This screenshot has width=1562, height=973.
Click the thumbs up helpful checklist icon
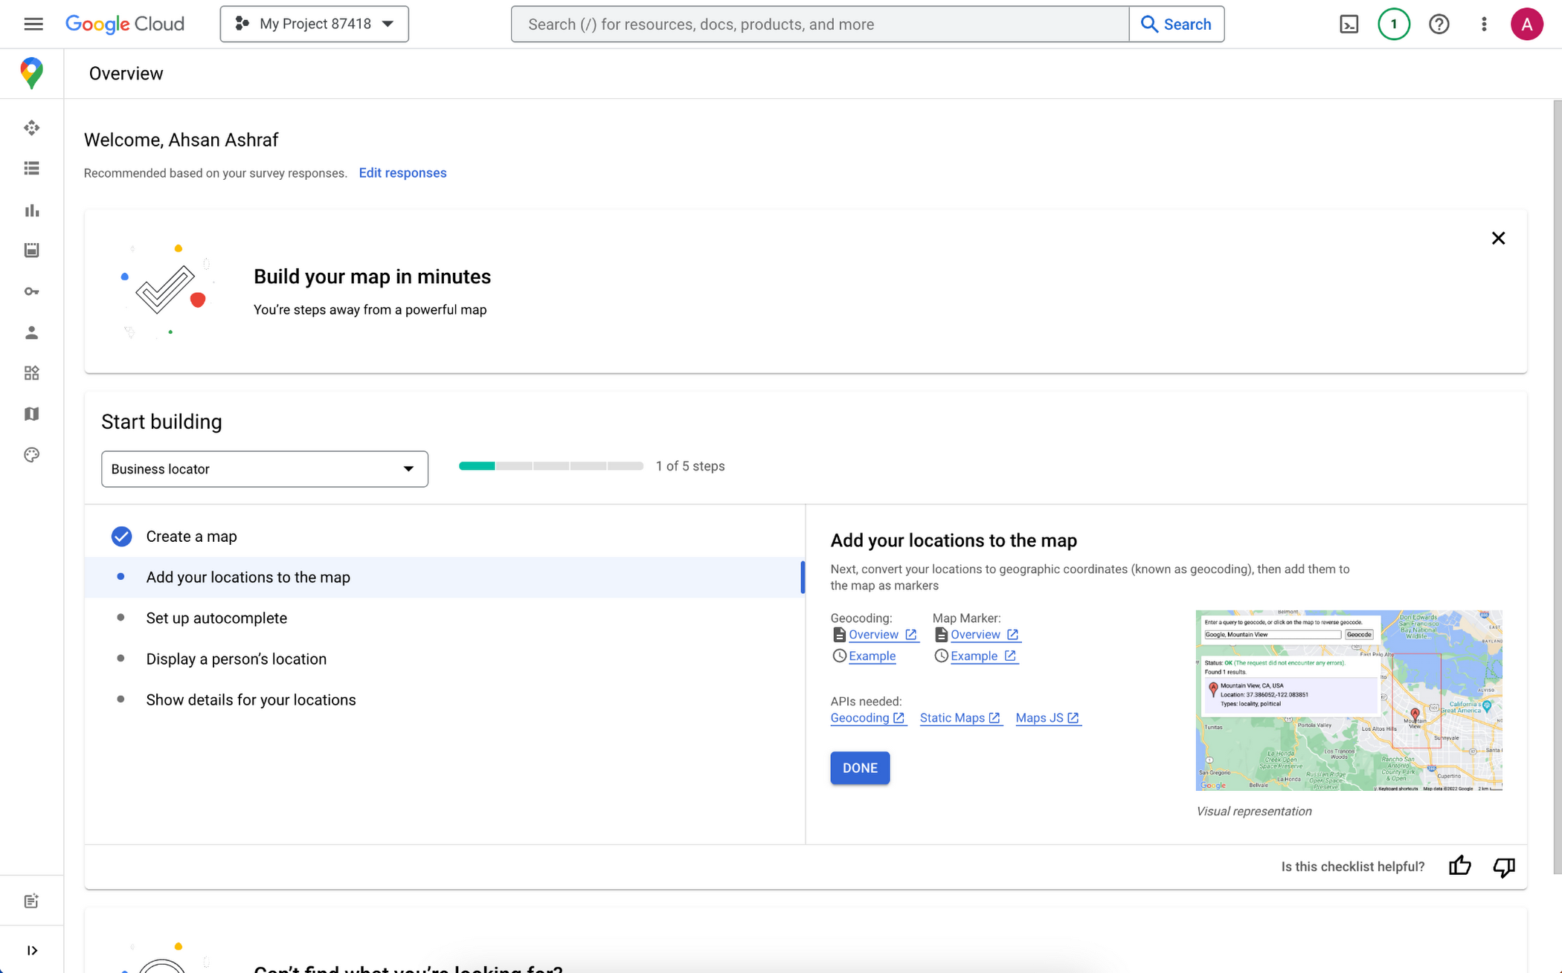[1460, 864]
